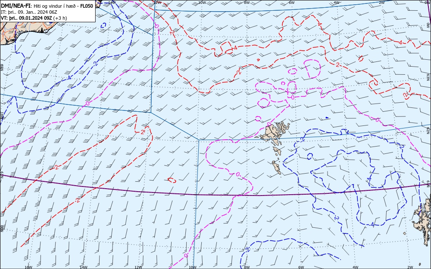The width and height of the screenshot is (431, 269).
Task: Click the small blue closed contour near Iceland coast
Action: pos(103,25)
